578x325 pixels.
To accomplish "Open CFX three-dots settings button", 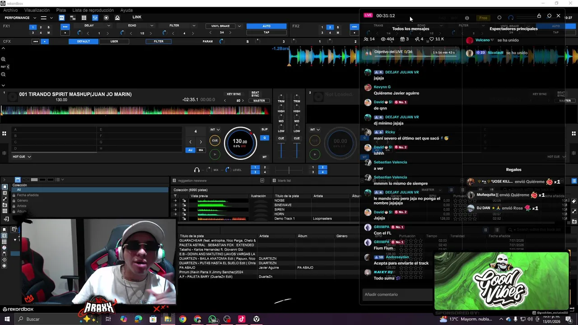I will [x=35, y=42].
